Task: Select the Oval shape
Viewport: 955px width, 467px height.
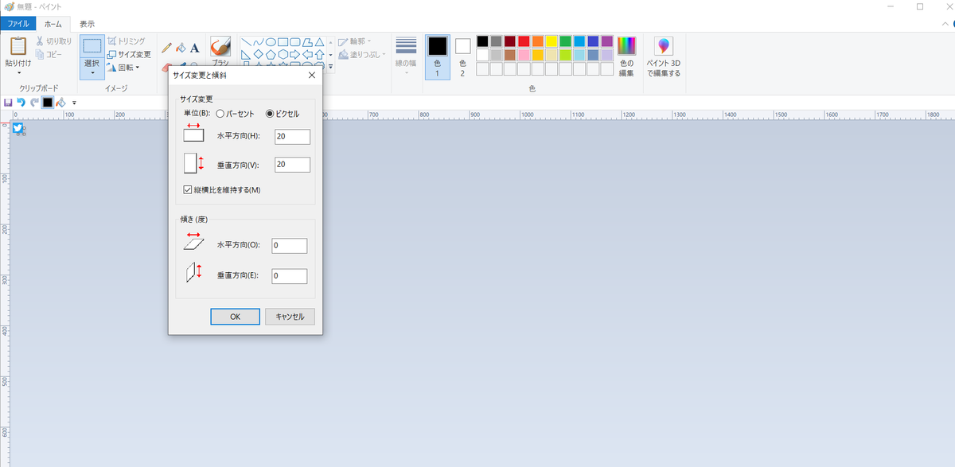Action: (271, 41)
